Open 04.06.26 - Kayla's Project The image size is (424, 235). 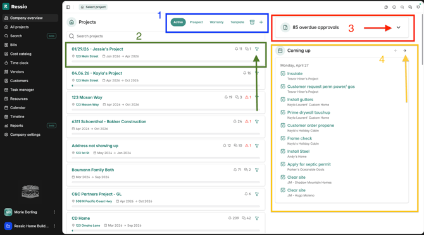click(97, 73)
